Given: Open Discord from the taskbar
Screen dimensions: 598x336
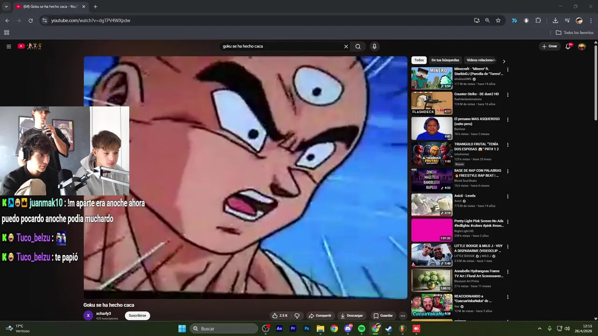Looking at the screenshot, I should tap(348, 329).
